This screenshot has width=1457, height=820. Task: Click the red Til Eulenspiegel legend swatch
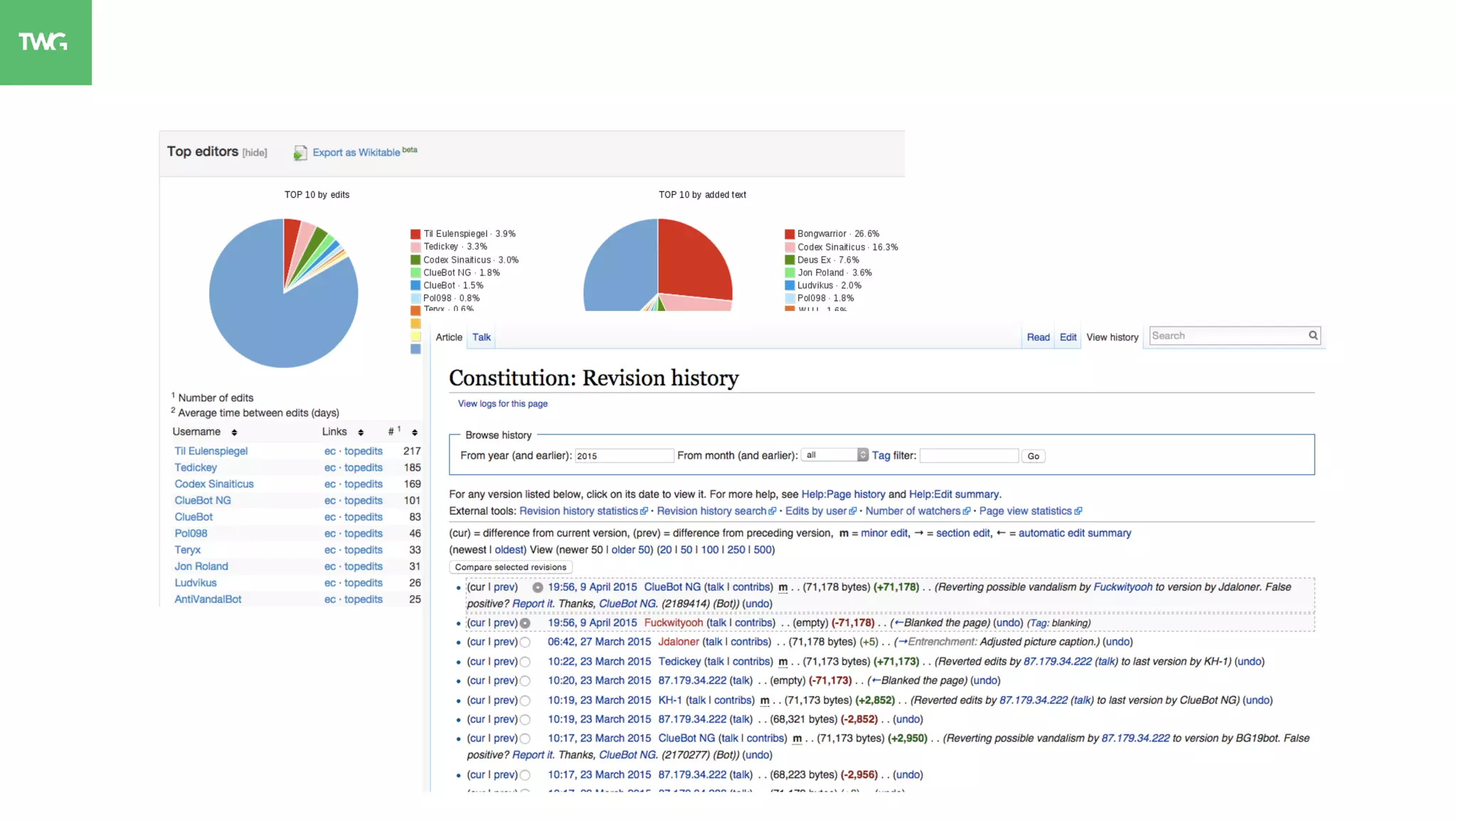(415, 234)
